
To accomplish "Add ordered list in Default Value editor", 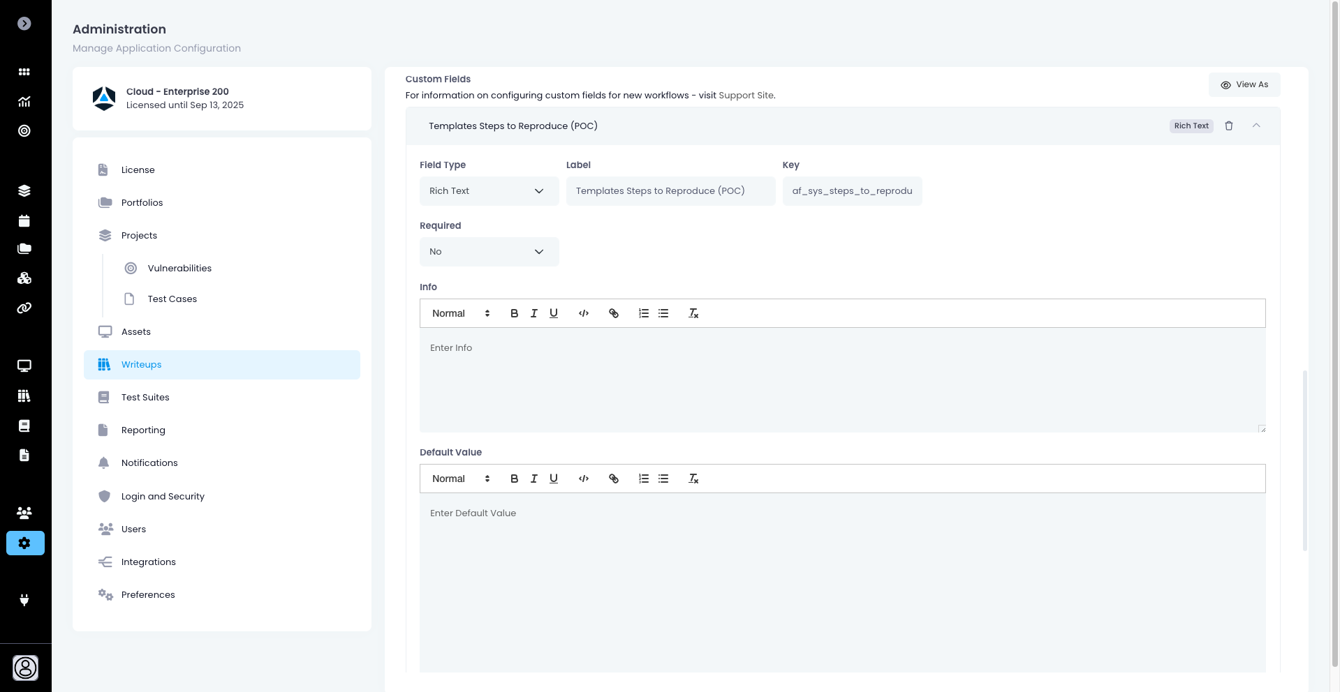I will pos(644,479).
